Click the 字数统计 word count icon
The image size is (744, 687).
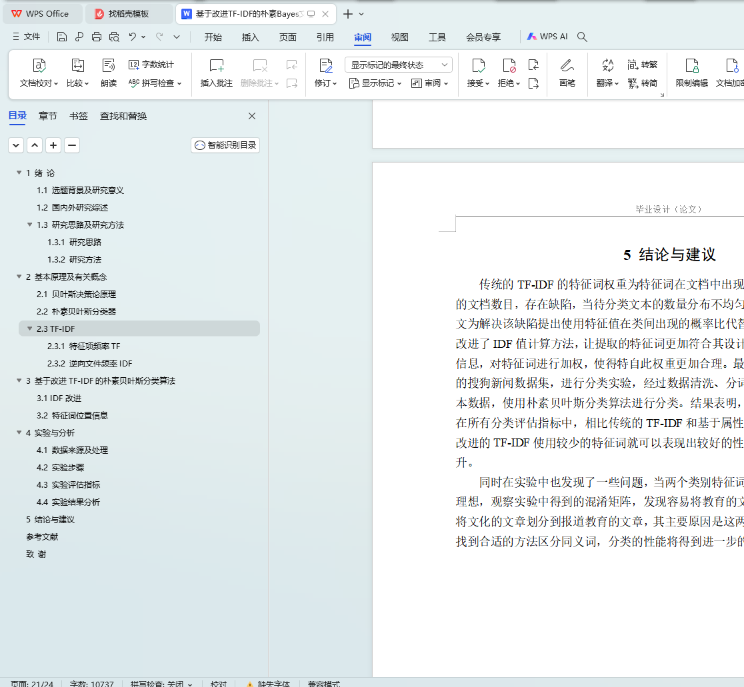click(x=151, y=65)
